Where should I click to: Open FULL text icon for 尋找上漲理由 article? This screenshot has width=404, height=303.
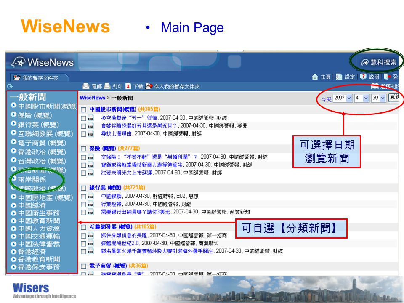click(91, 134)
